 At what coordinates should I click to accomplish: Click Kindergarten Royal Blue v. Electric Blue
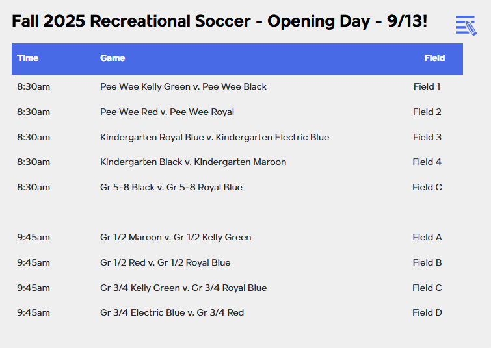(x=215, y=137)
